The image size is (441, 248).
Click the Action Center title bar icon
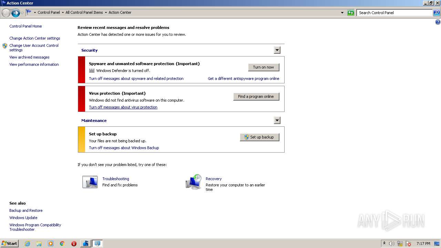tap(3, 3)
